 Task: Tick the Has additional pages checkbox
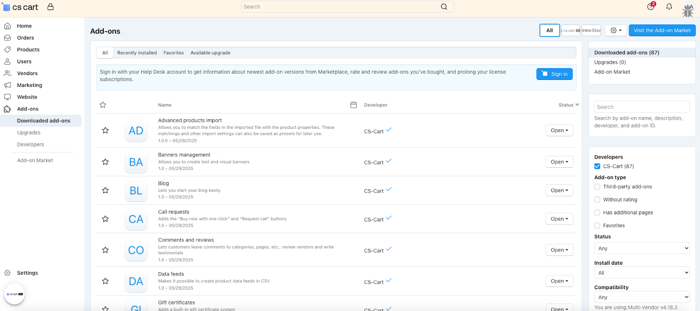tap(597, 212)
